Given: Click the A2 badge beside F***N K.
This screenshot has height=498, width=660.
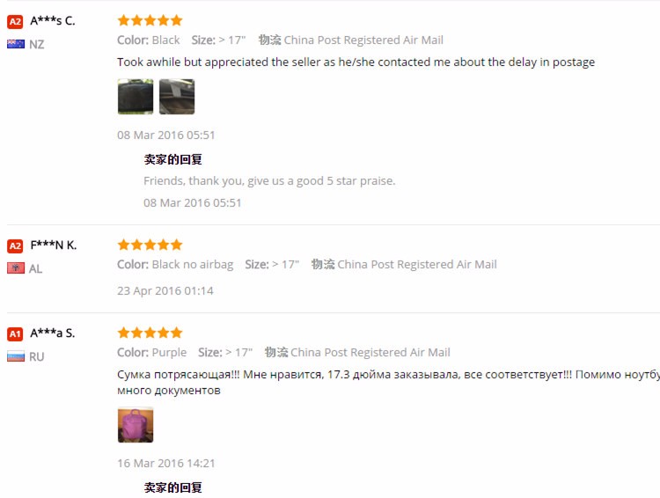Looking at the screenshot, I should point(15,245).
